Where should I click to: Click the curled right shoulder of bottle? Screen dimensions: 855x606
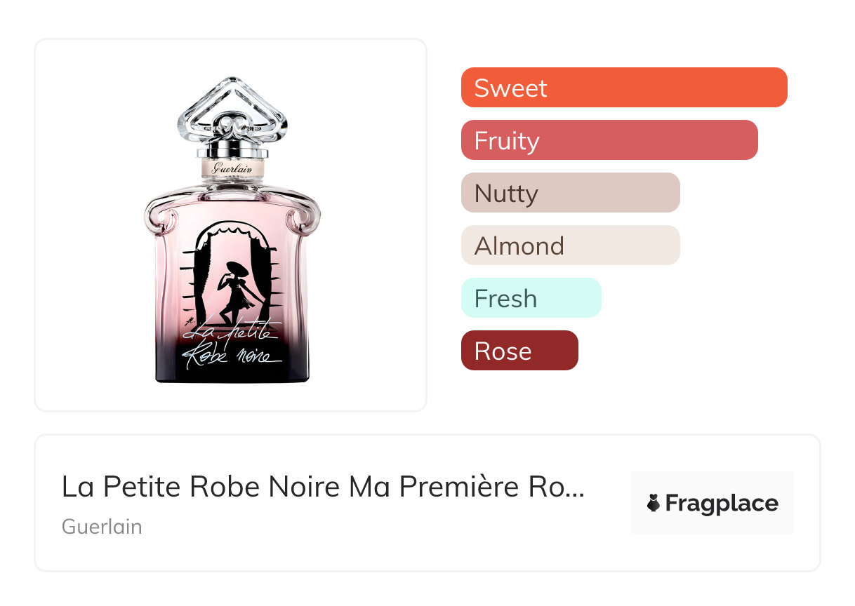(x=307, y=215)
